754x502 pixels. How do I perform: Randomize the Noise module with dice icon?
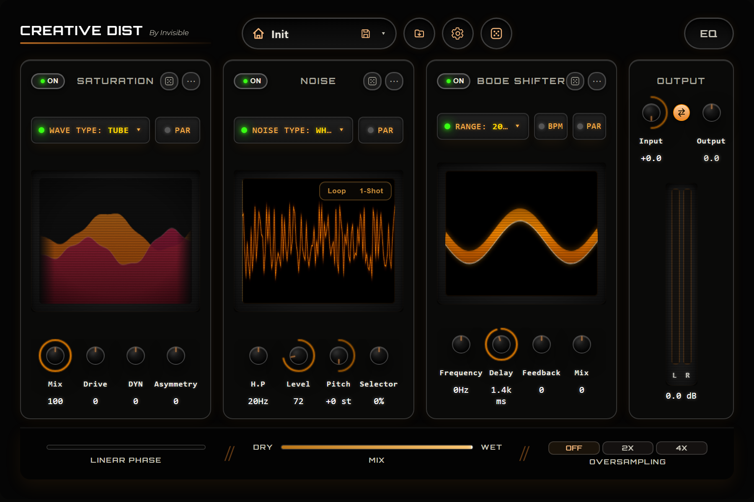tap(372, 81)
